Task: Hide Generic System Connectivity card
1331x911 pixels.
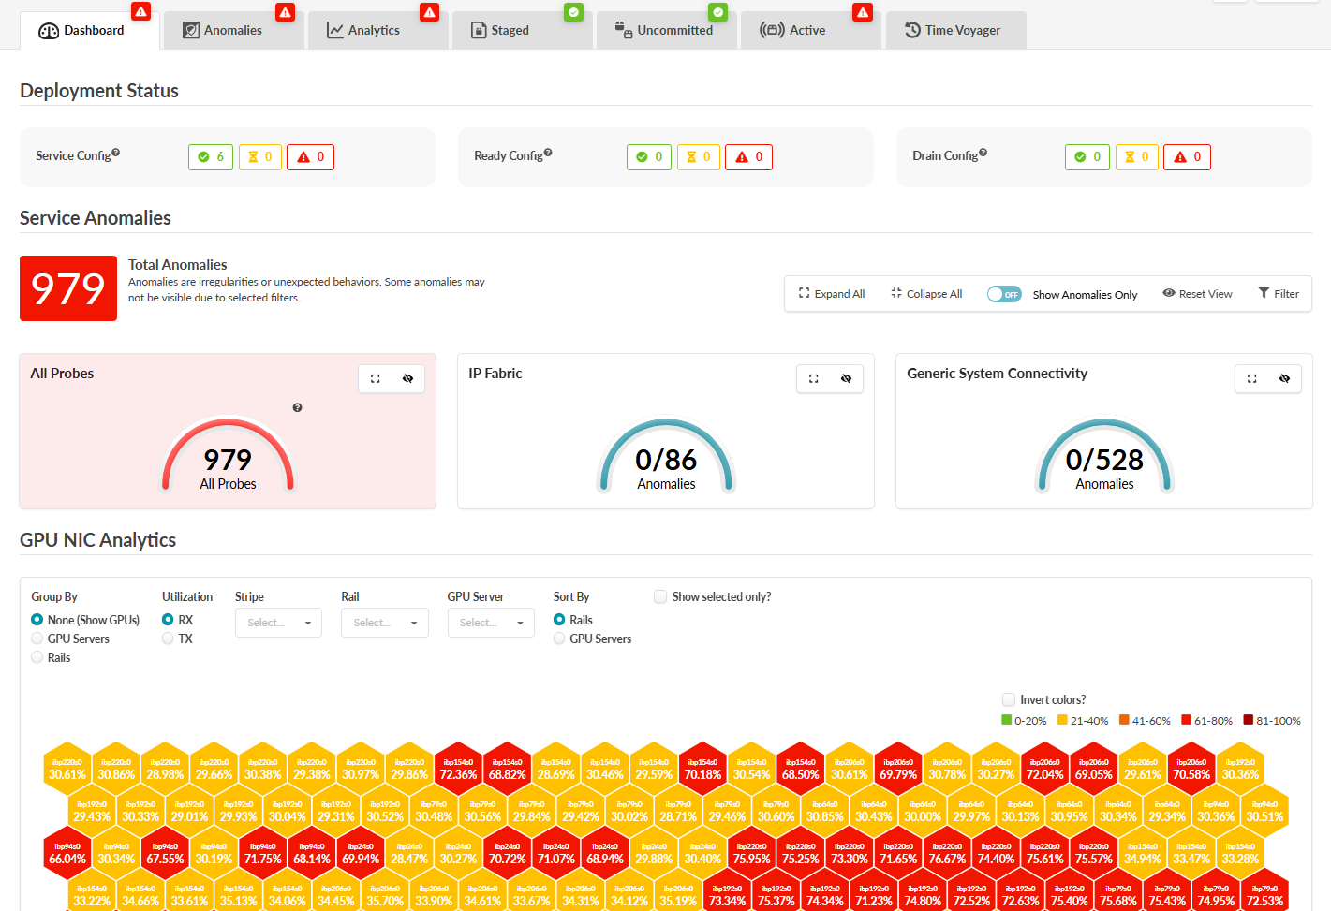Action: (x=1284, y=378)
